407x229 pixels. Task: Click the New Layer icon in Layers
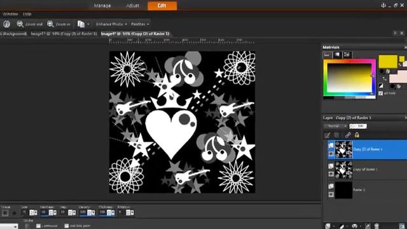pos(328,226)
